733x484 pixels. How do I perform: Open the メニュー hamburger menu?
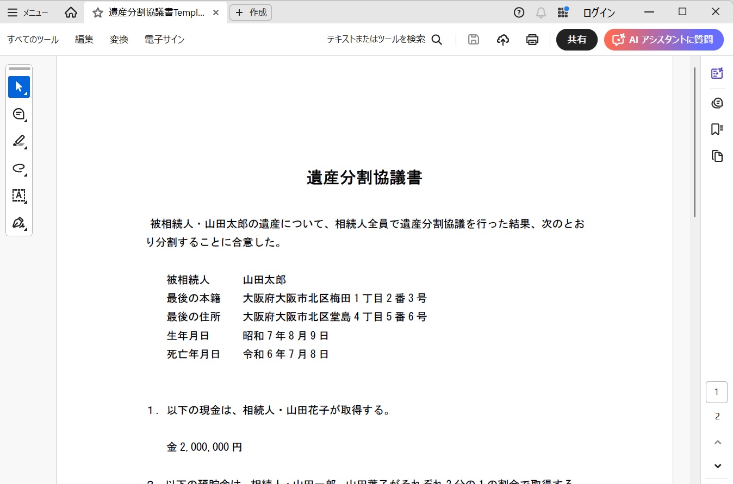pos(27,12)
